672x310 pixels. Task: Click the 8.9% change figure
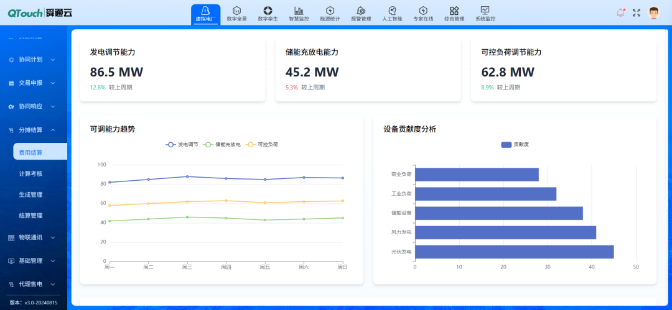[487, 88]
